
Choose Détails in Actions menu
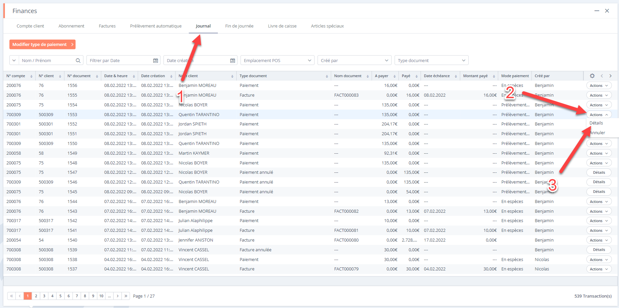point(596,123)
